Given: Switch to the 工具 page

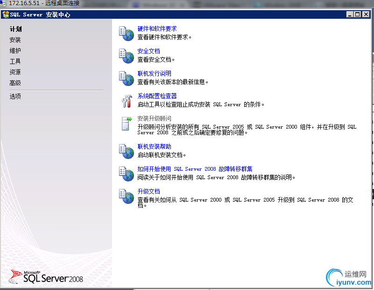Looking at the screenshot, I should (x=15, y=61).
